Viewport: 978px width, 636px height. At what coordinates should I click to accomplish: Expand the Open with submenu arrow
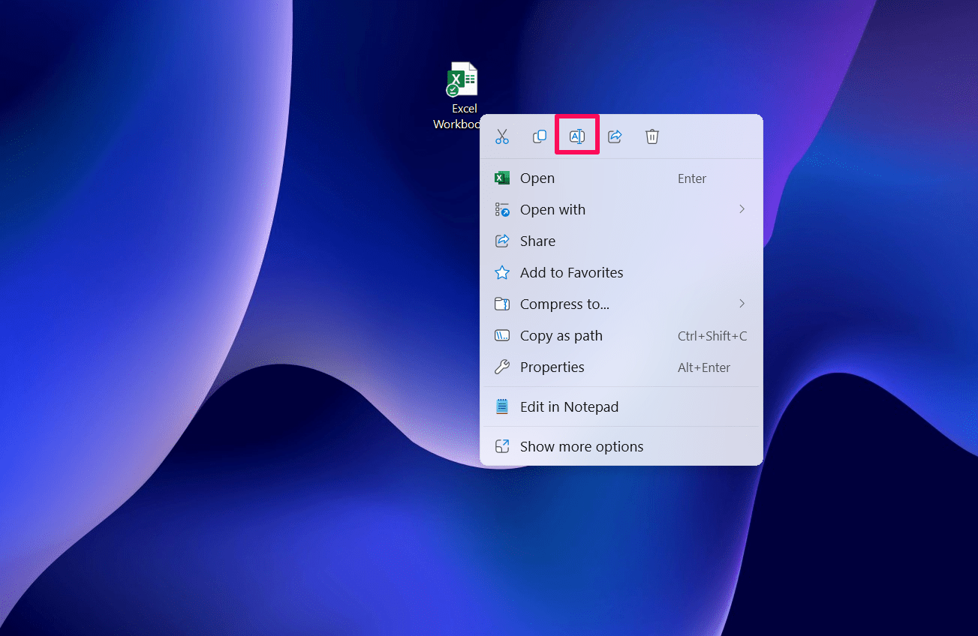742,209
